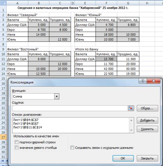163x166 pixels.
Task: Enable подписи верхней строки checkbox
Action: [16, 142]
